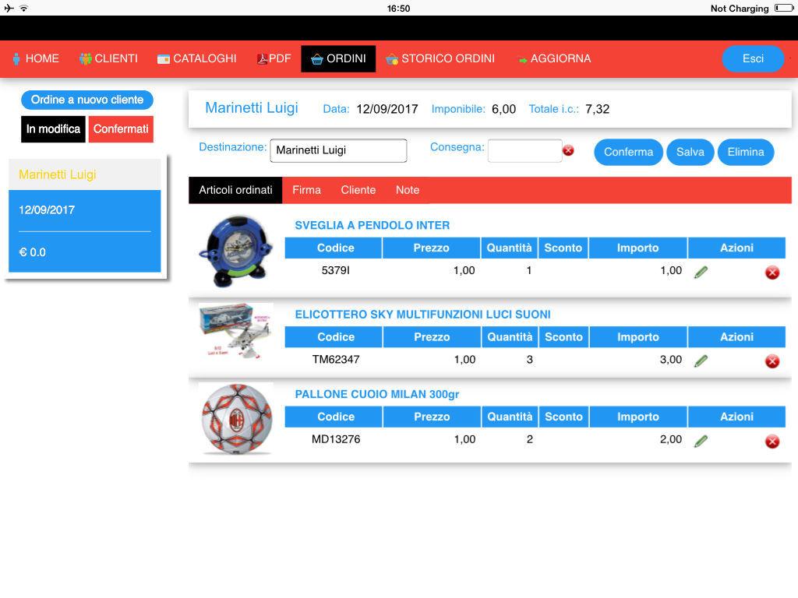Click quantity 2 in Milan ball row
Screen dimensions: 798x598
tap(529, 439)
